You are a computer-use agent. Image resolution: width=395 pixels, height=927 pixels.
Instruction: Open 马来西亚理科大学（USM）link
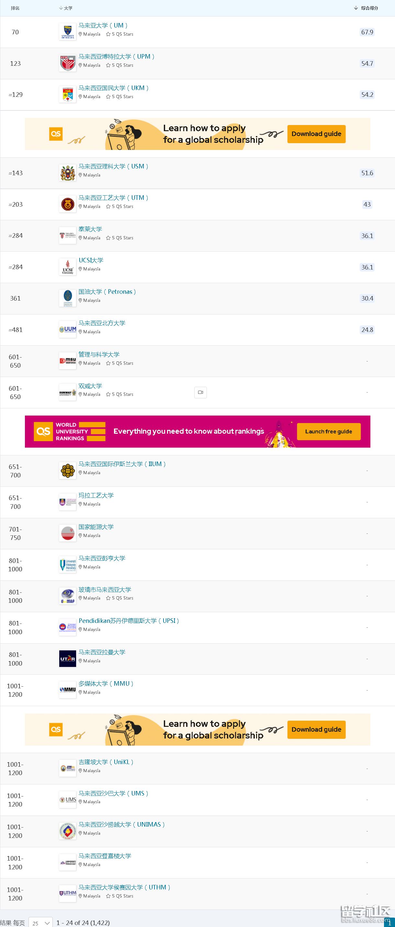tap(113, 166)
